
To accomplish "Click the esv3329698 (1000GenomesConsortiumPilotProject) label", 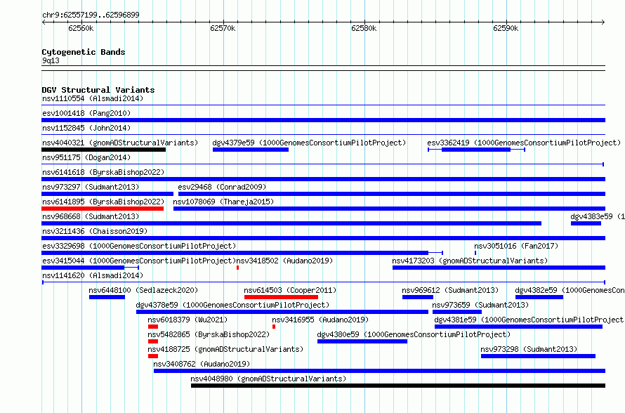I will point(139,246).
